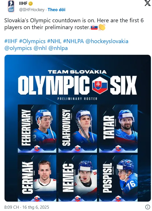Click the info icon beside the timestamp
The height and width of the screenshot is (211, 152).
pos(147,207)
